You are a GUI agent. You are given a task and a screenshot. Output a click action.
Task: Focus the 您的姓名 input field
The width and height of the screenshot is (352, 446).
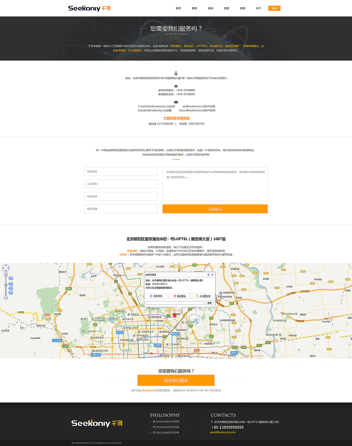(x=121, y=171)
